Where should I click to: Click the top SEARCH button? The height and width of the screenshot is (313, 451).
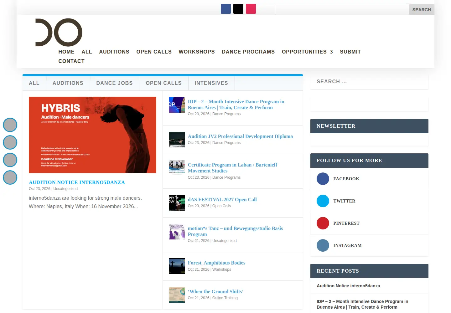click(x=422, y=9)
